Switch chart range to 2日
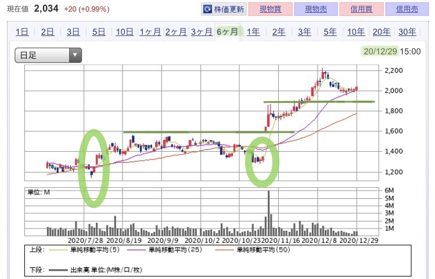The height and width of the screenshot is (279, 435). 48,32
